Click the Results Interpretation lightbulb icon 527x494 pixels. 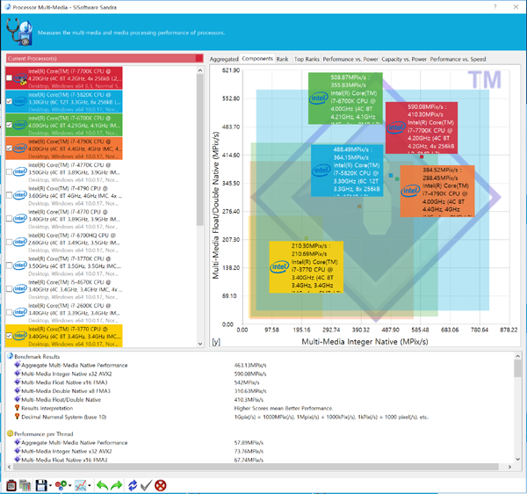(x=18, y=408)
